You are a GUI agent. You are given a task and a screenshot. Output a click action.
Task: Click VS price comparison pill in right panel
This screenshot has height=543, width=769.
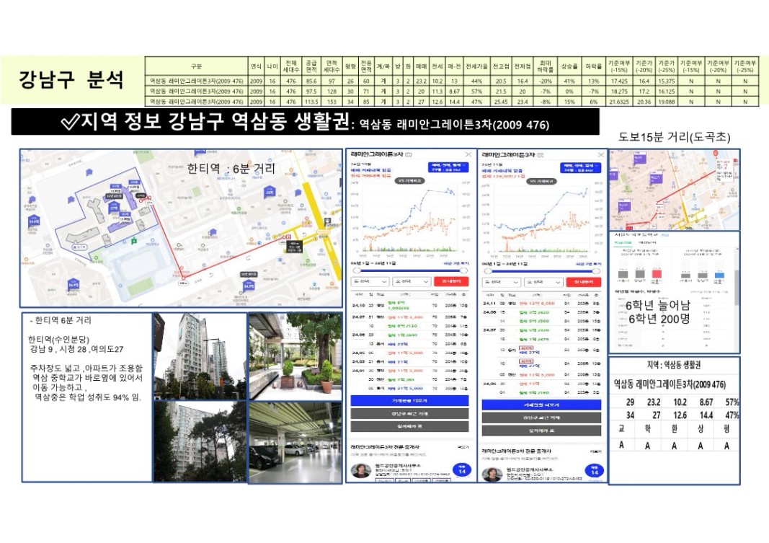coord(541,182)
